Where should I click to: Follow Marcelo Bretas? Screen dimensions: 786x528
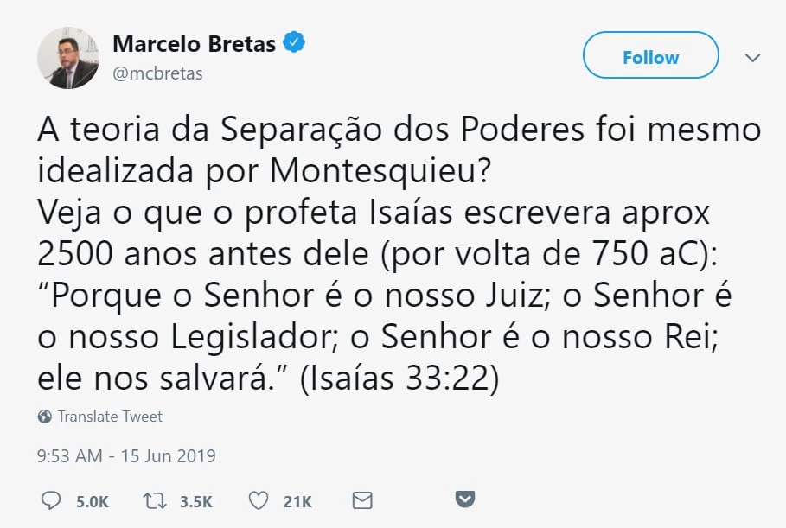650,57
